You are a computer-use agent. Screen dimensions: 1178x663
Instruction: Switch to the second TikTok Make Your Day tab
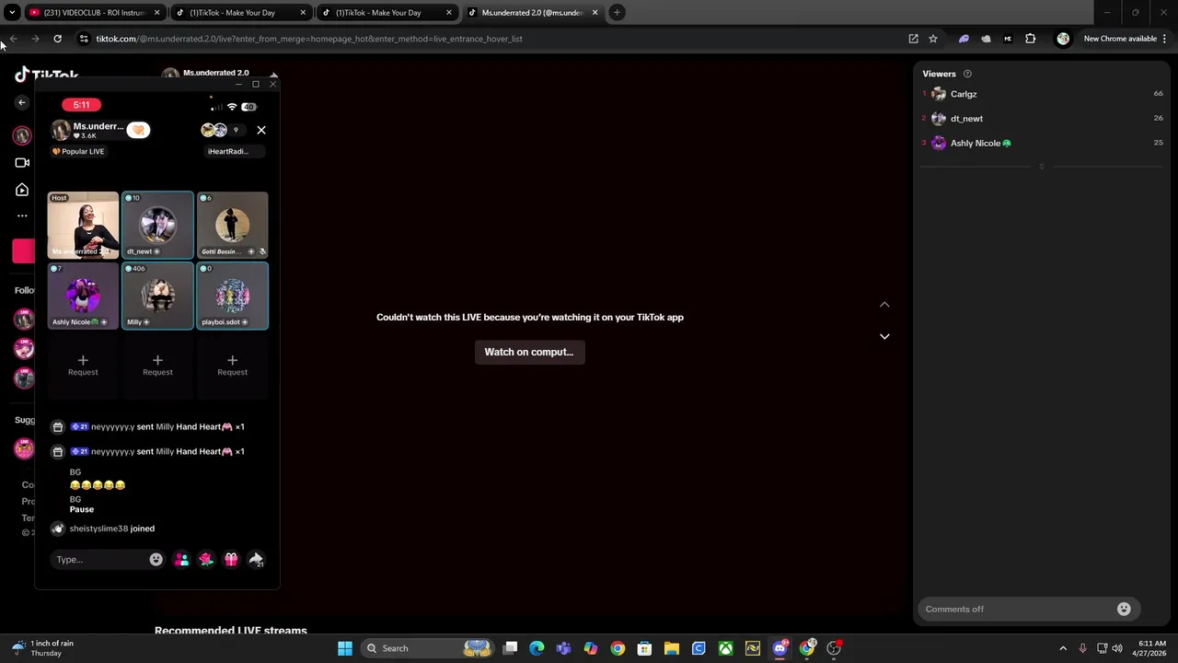(x=387, y=13)
